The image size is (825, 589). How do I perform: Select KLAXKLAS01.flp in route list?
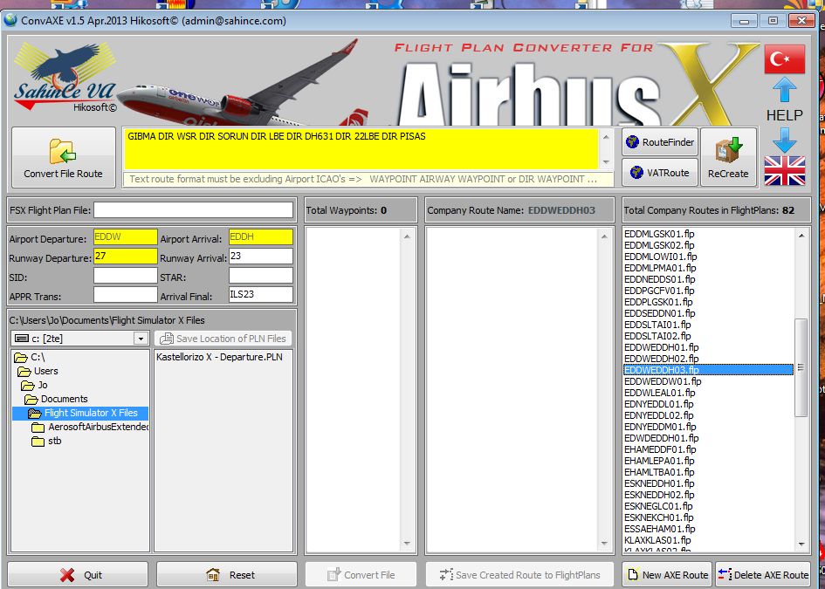point(657,540)
